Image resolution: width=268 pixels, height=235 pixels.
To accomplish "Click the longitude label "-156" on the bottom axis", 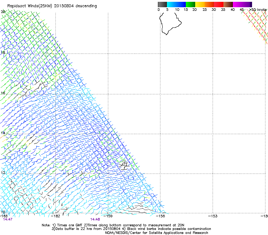I will (x=160, y=216).
